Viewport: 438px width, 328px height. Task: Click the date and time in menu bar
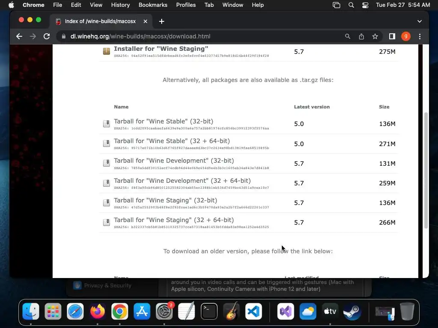point(403,5)
